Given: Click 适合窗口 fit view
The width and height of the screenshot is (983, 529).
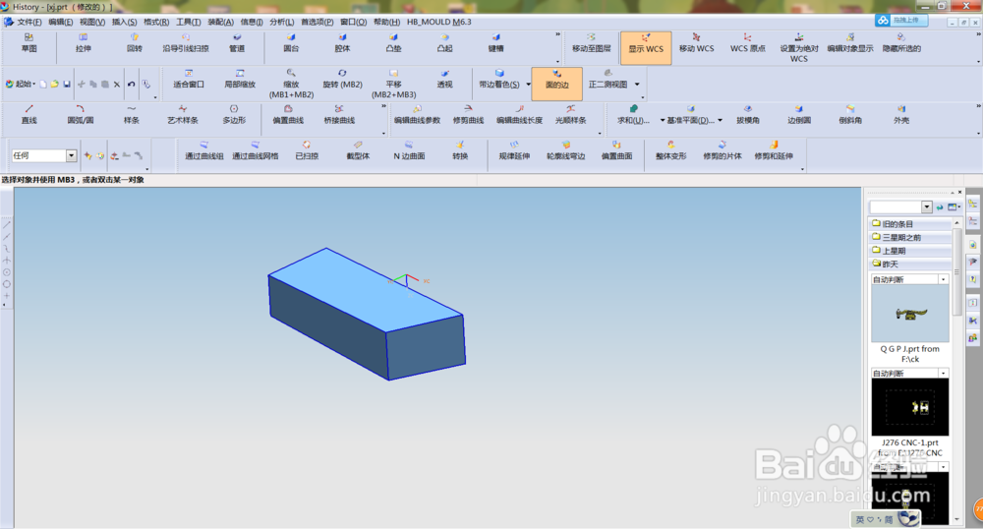Looking at the screenshot, I should click(x=189, y=79).
